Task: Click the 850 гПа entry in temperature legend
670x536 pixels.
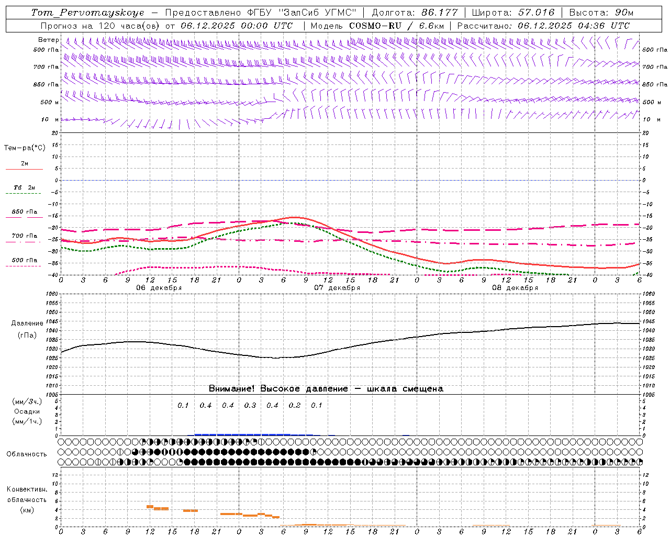Action: (x=25, y=212)
